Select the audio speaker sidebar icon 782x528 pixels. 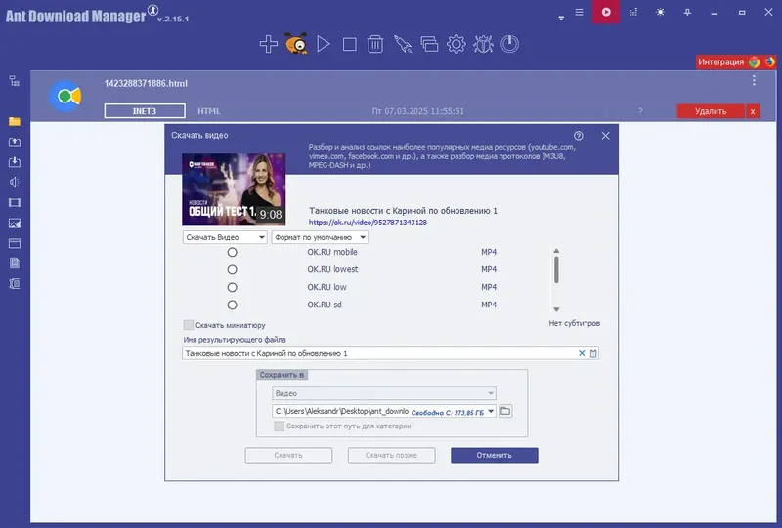(x=15, y=183)
